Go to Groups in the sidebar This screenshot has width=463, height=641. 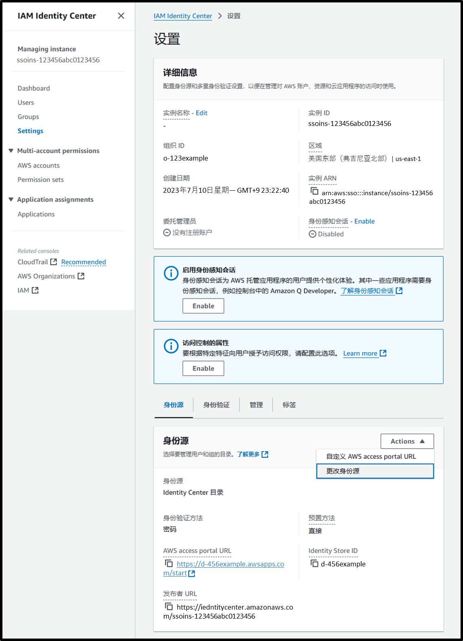28,117
